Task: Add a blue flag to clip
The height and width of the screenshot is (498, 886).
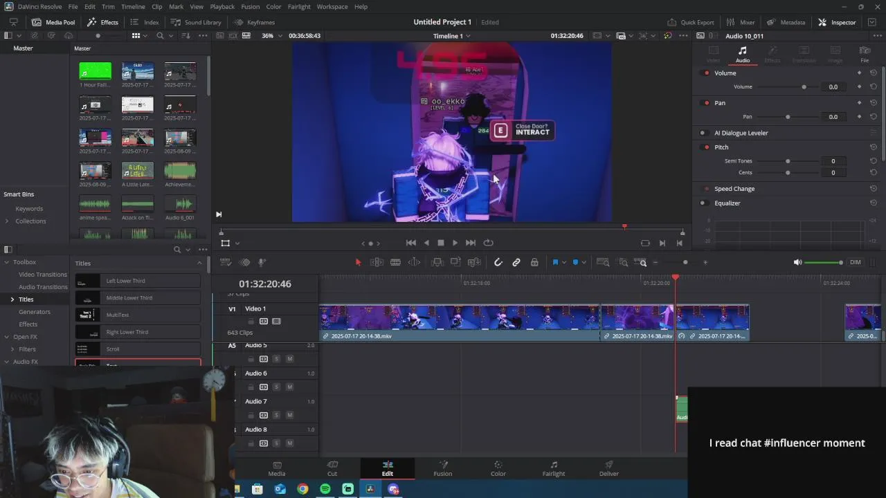Action: 555,262
